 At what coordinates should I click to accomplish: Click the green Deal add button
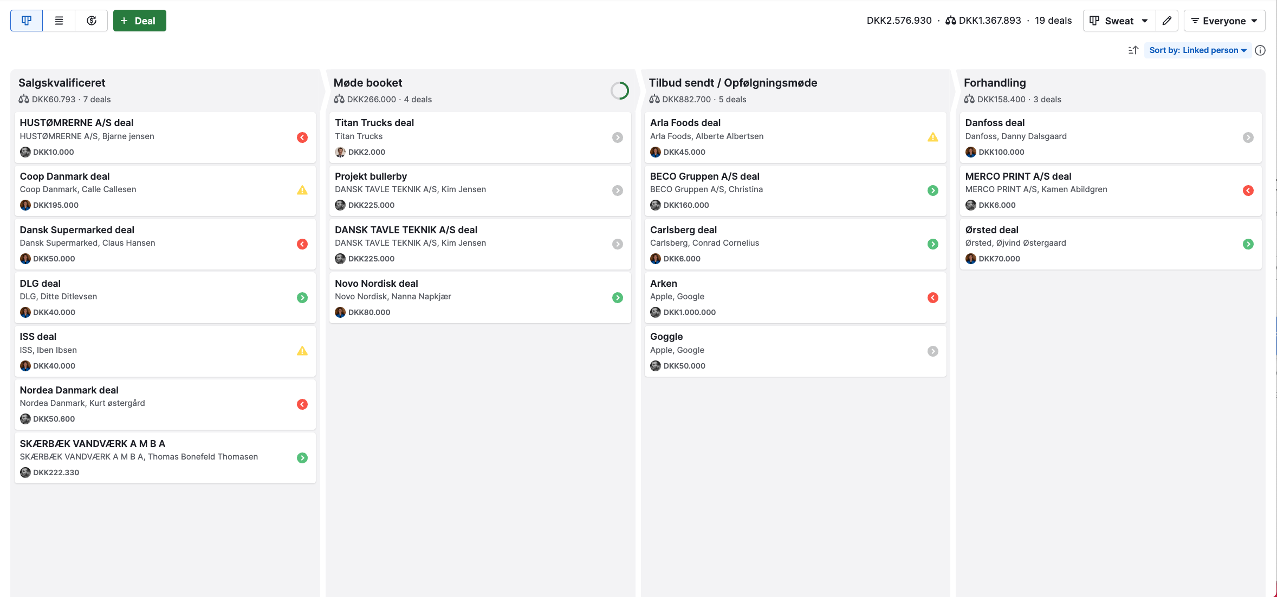pos(139,21)
